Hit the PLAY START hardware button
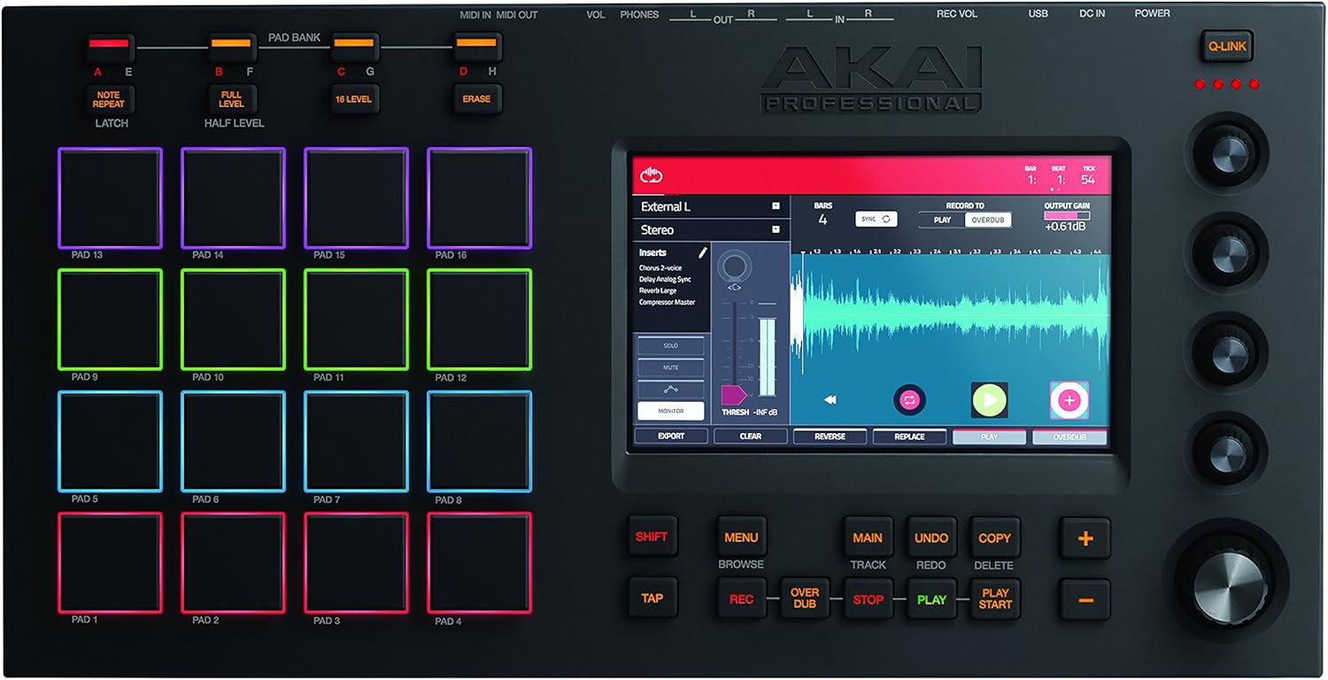Viewport: 1328px width, 680px height. [995, 599]
